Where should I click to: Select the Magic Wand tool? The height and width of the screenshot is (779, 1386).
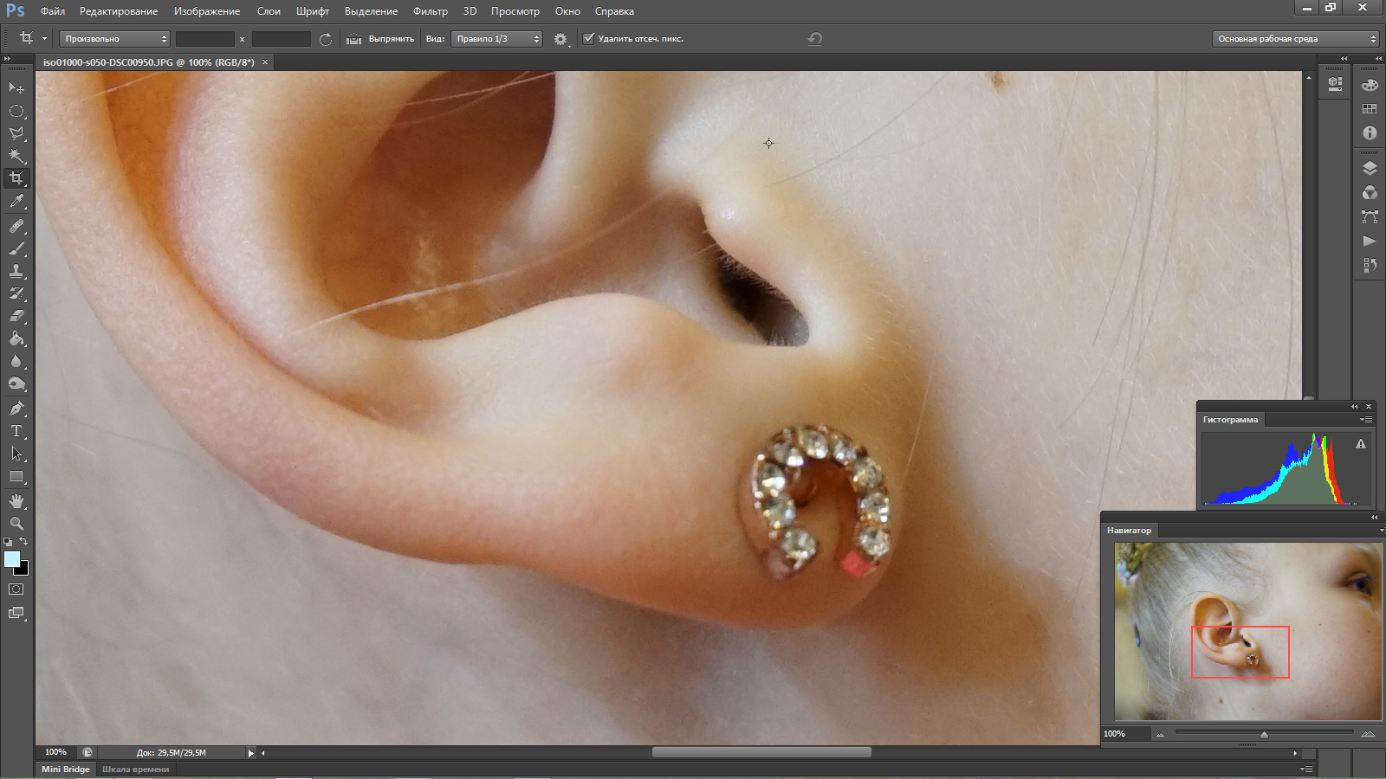[16, 156]
